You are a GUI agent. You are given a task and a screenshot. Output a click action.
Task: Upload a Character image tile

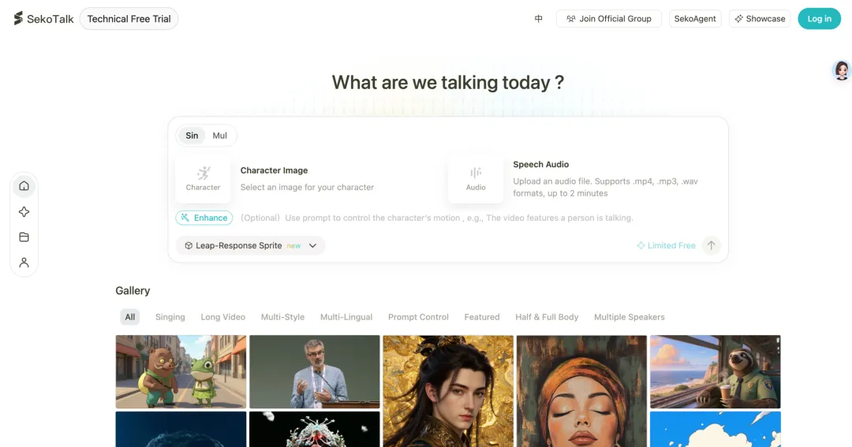[204, 179]
